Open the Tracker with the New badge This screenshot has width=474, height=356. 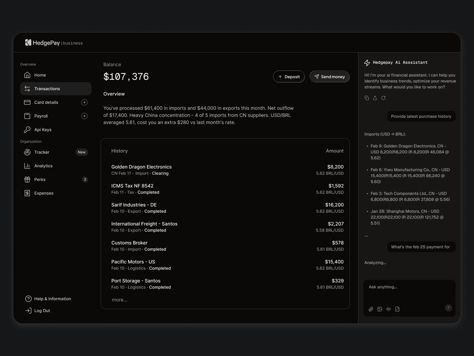point(41,152)
